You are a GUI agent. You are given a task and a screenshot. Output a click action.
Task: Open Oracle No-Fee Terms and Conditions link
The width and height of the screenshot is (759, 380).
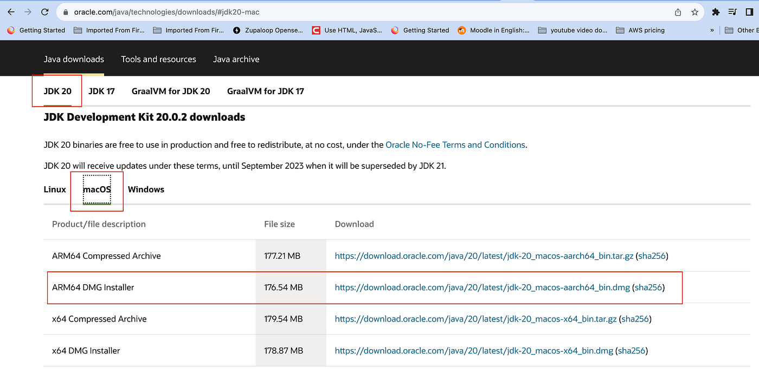455,145
